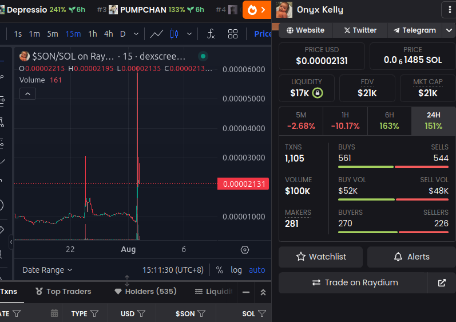Click the FDV $21K box

click(x=367, y=88)
